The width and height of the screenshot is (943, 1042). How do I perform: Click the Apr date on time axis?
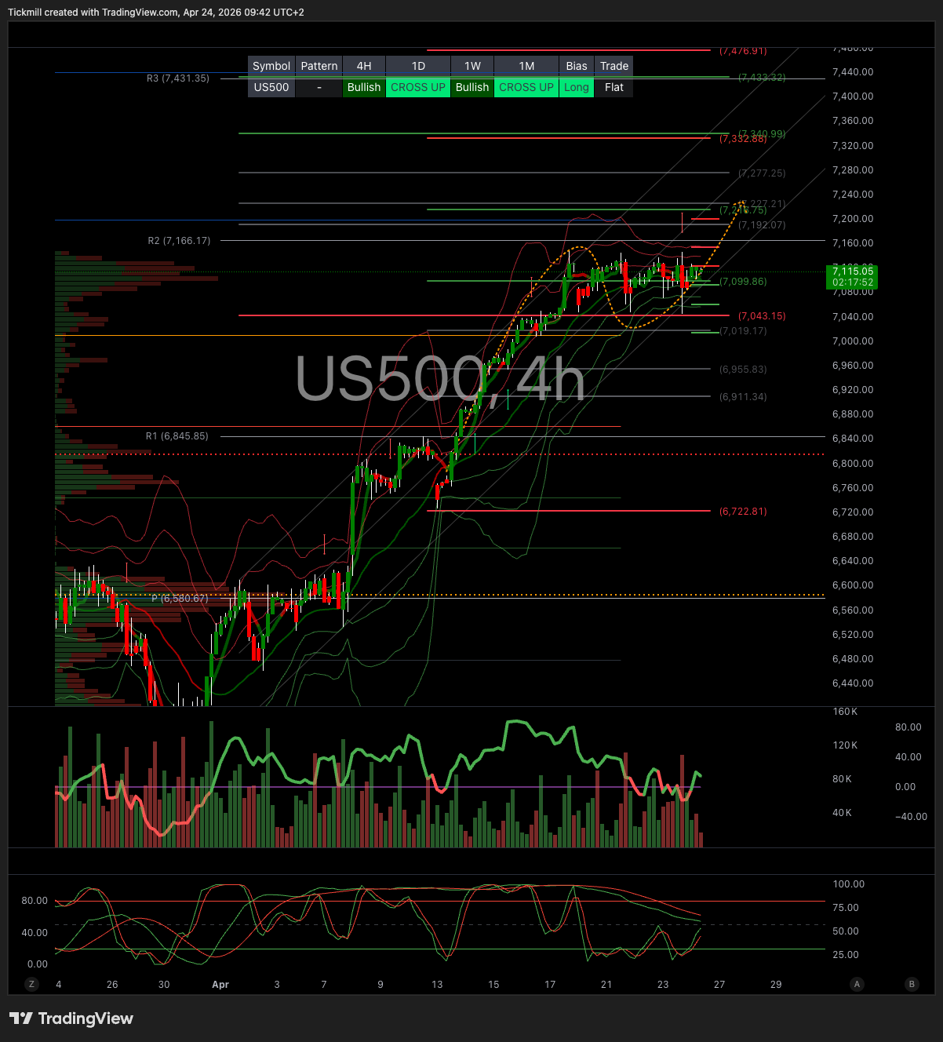click(x=220, y=984)
